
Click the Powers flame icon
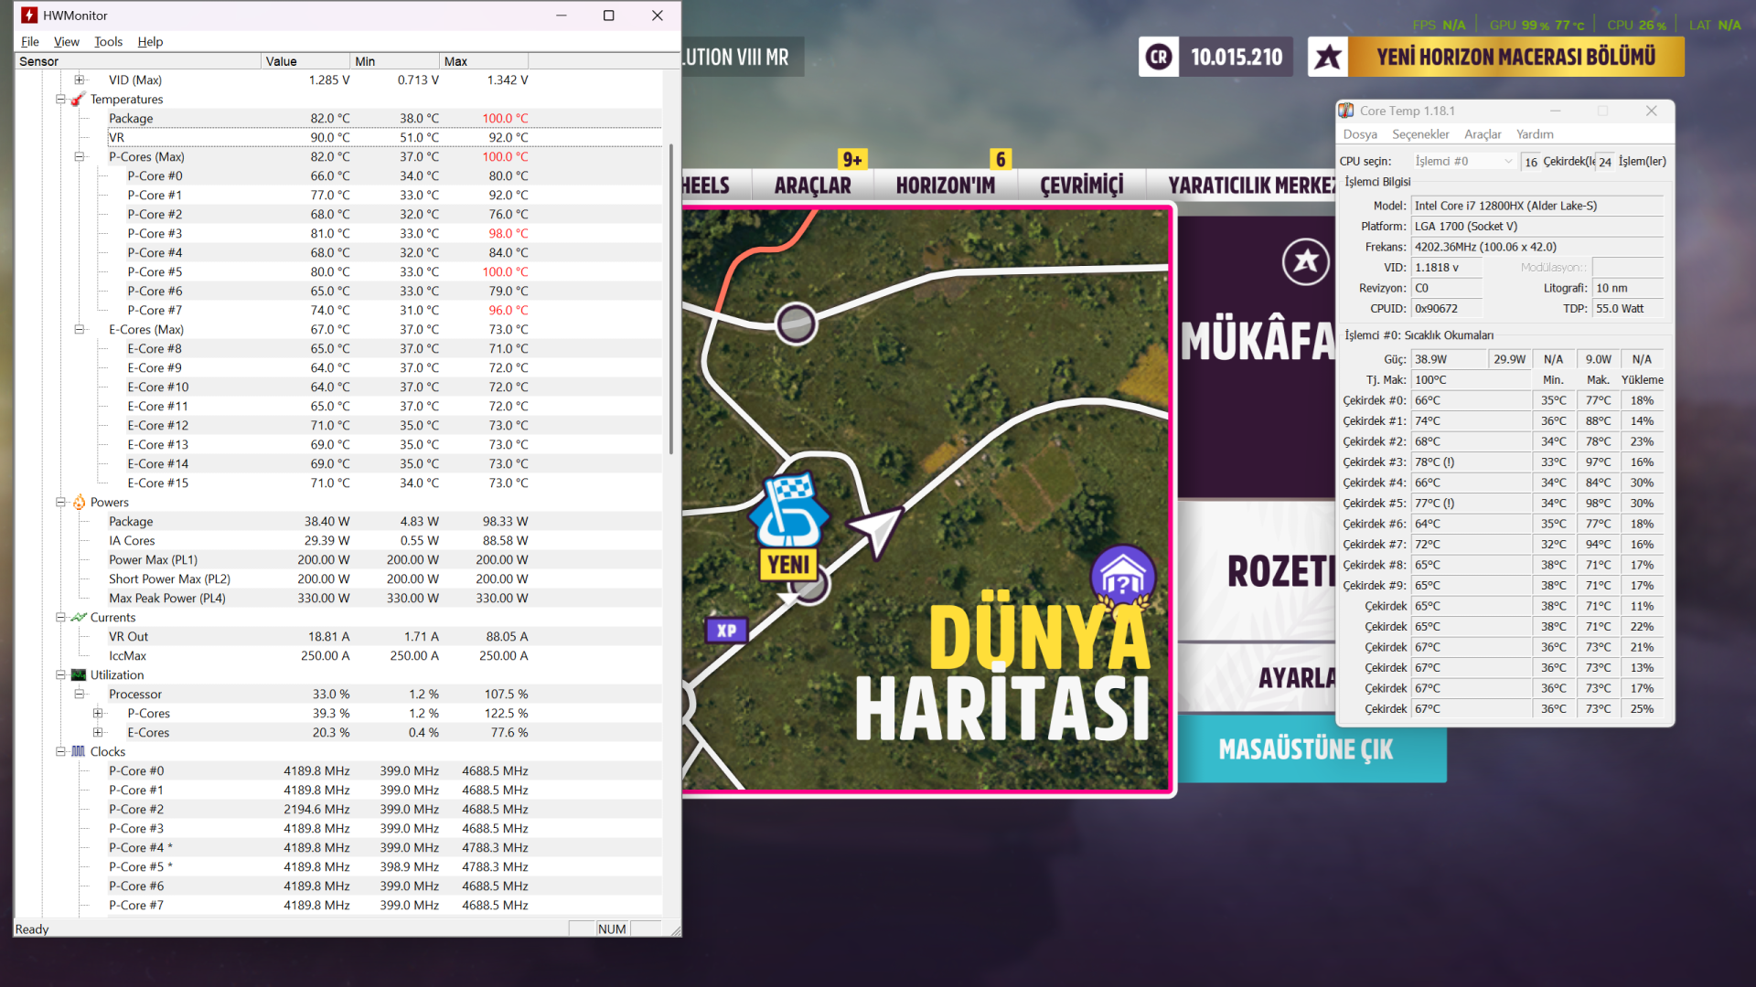click(79, 502)
